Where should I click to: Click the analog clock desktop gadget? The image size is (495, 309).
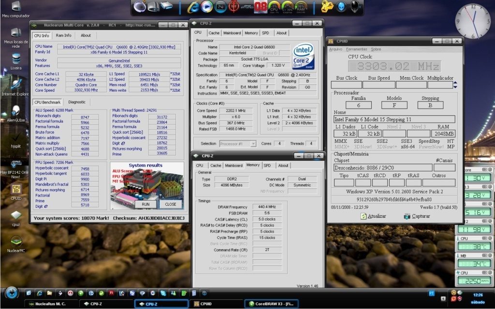click(473, 21)
